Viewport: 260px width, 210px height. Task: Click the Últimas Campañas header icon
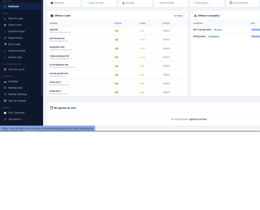point(195,16)
